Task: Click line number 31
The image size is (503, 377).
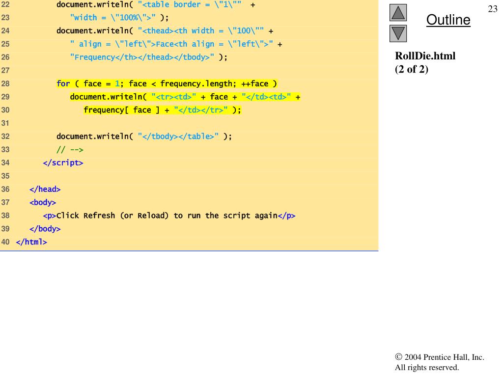Action: [x=5, y=123]
